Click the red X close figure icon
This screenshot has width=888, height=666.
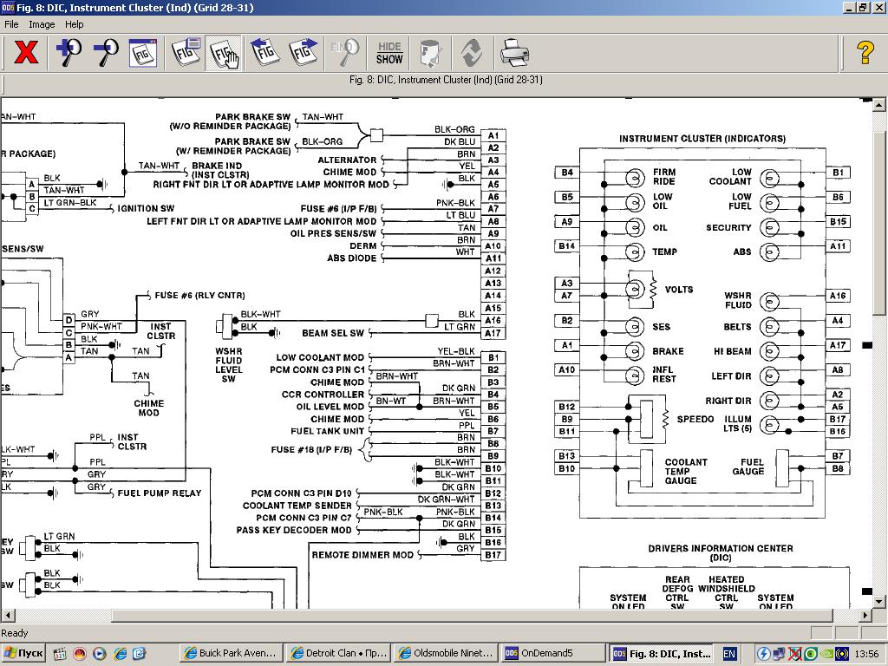tap(26, 53)
